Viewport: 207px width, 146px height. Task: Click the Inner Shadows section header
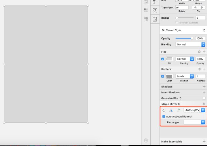[x=170, y=92]
